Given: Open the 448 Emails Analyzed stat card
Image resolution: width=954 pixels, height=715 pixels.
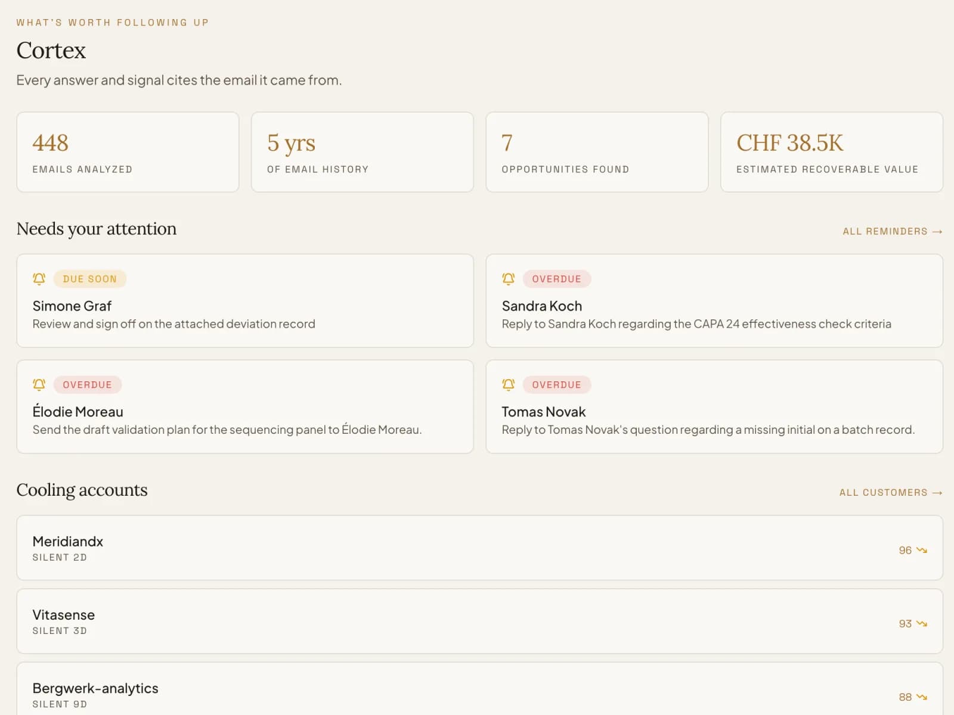Looking at the screenshot, I should pyautogui.click(x=128, y=152).
